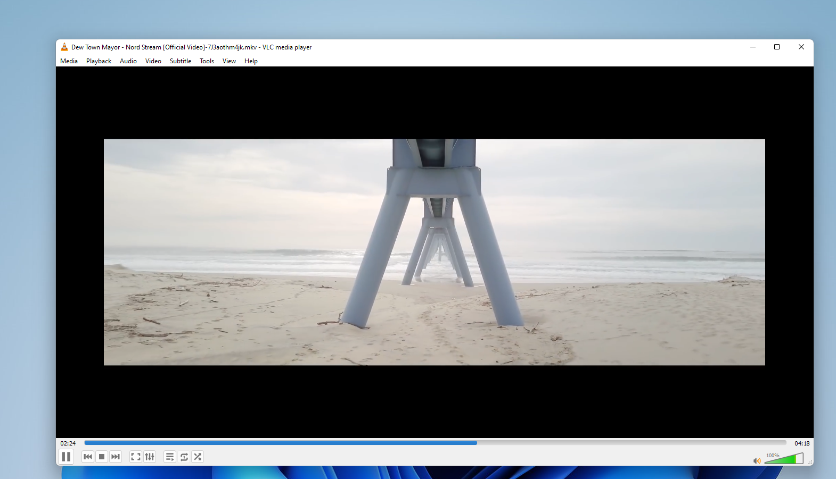Open the Media menu
The width and height of the screenshot is (836, 479).
tap(69, 61)
